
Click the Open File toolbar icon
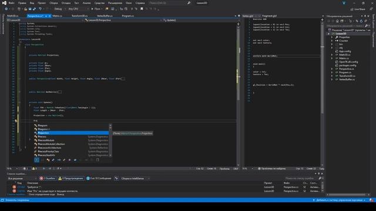click(25, 9)
